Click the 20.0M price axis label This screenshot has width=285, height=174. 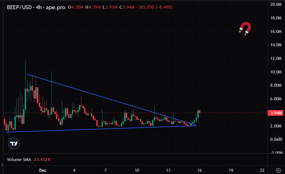pyautogui.click(x=276, y=4)
